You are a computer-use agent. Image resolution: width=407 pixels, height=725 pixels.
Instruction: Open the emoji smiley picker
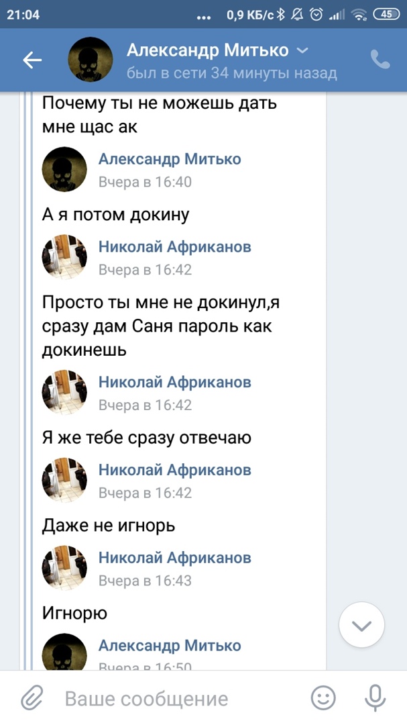click(x=323, y=698)
